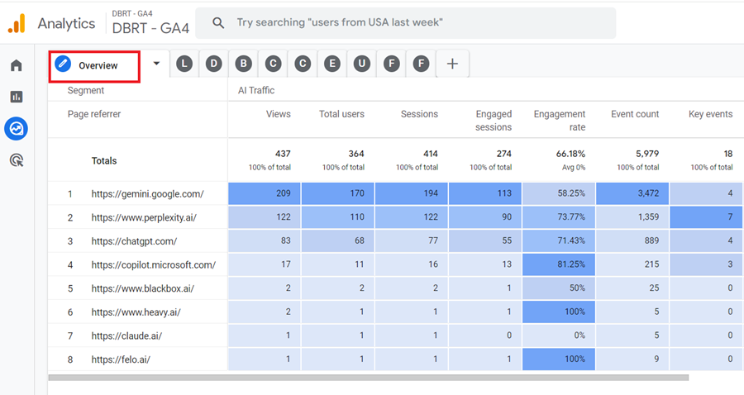Click the Totals row label
Viewport: 744px width, 395px height.
point(104,161)
